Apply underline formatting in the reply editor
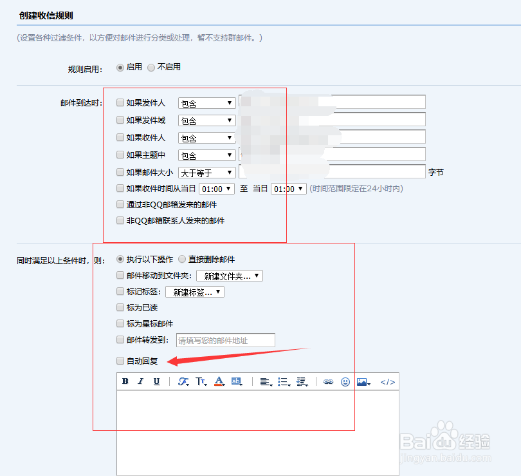 click(156, 381)
